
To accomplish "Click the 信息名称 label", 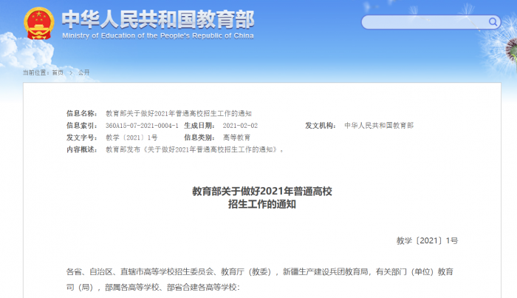I will pyautogui.click(x=82, y=114).
